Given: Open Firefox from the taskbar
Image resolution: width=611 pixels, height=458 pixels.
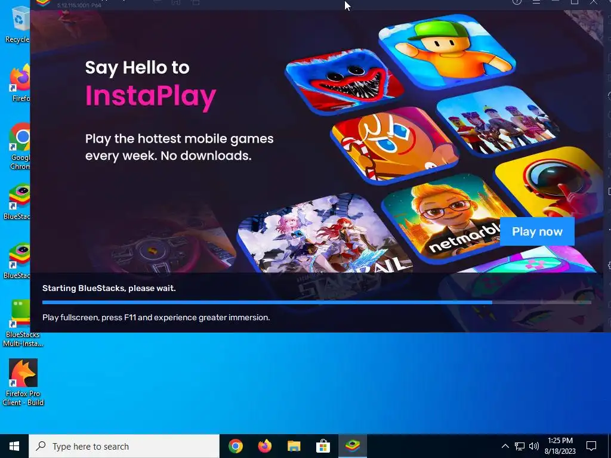Looking at the screenshot, I should coord(264,446).
